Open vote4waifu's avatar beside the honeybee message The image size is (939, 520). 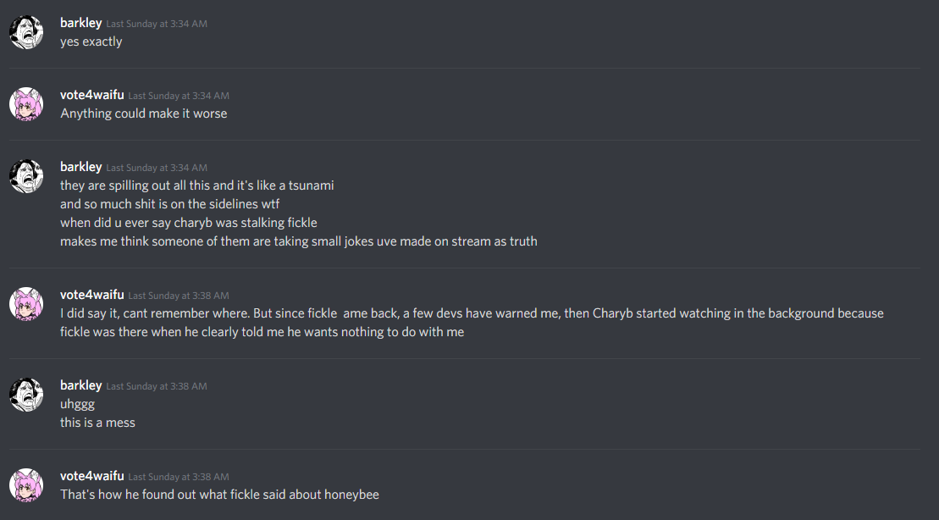pyautogui.click(x=26, y=484)
